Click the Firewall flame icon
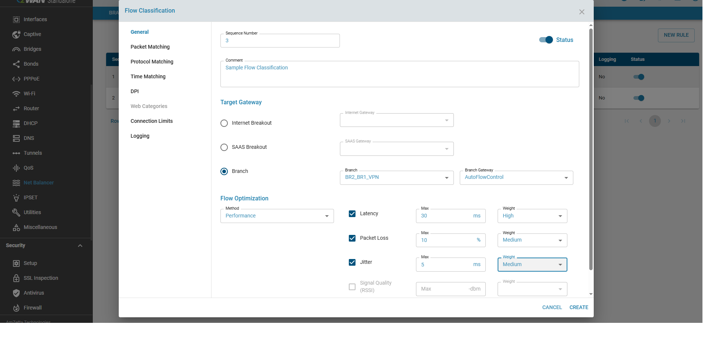 click(16, 308)
